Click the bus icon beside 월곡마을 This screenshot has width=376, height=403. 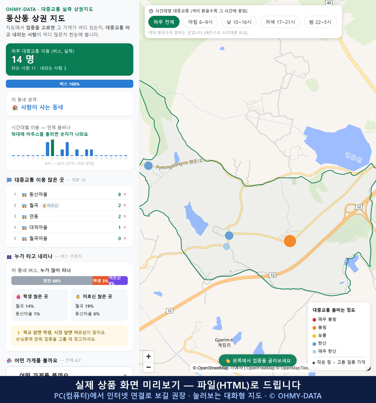(25, 239)
